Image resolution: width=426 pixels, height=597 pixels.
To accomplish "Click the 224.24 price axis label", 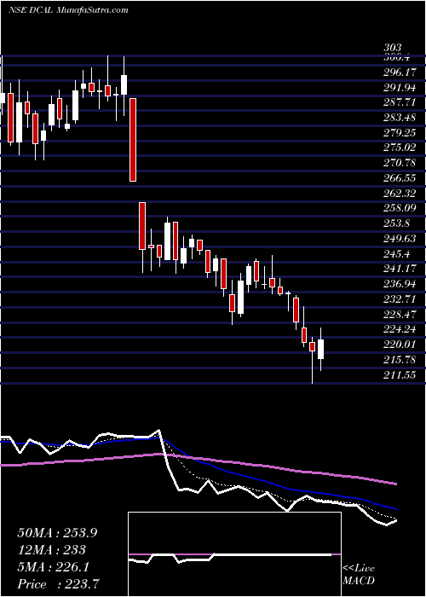I will point(400,329).
